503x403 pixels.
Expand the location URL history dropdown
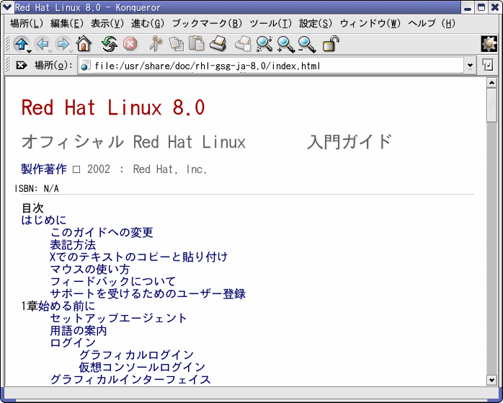470,66
